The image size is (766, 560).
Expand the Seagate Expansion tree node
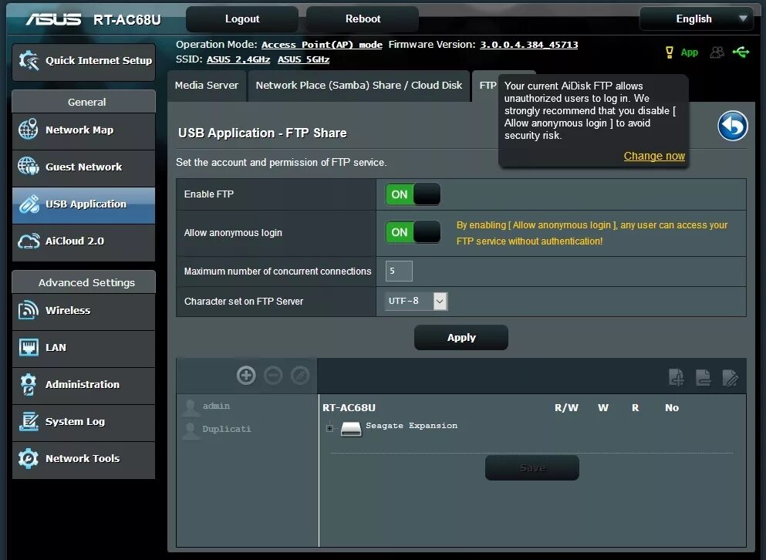329,429
